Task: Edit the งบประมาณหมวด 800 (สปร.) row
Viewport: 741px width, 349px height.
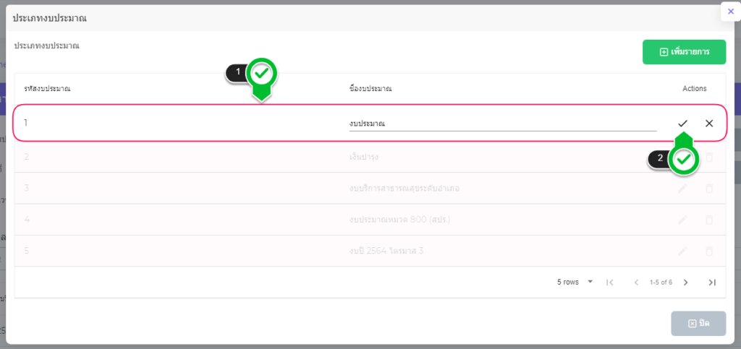Action: pos(682,220)
